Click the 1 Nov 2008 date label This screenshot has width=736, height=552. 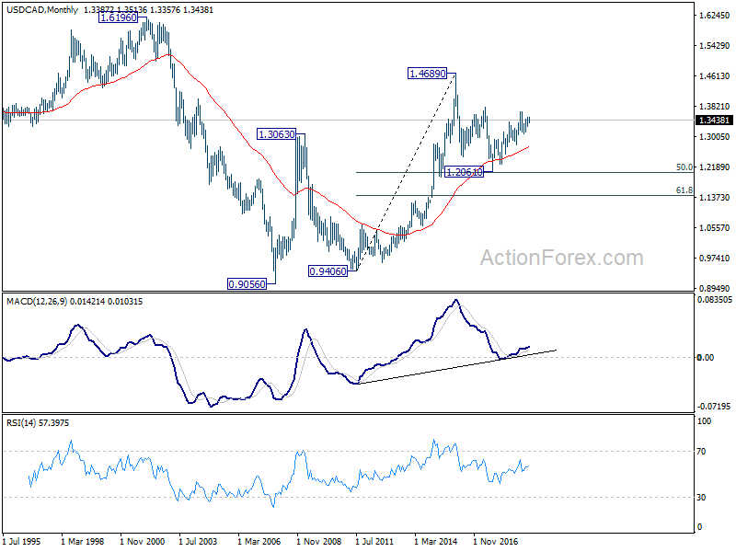[318, 541]
